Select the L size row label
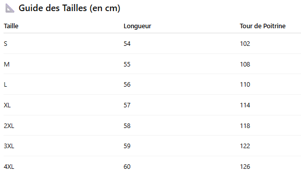Viewport: 301px width, 188px height. tap(6, 85)
